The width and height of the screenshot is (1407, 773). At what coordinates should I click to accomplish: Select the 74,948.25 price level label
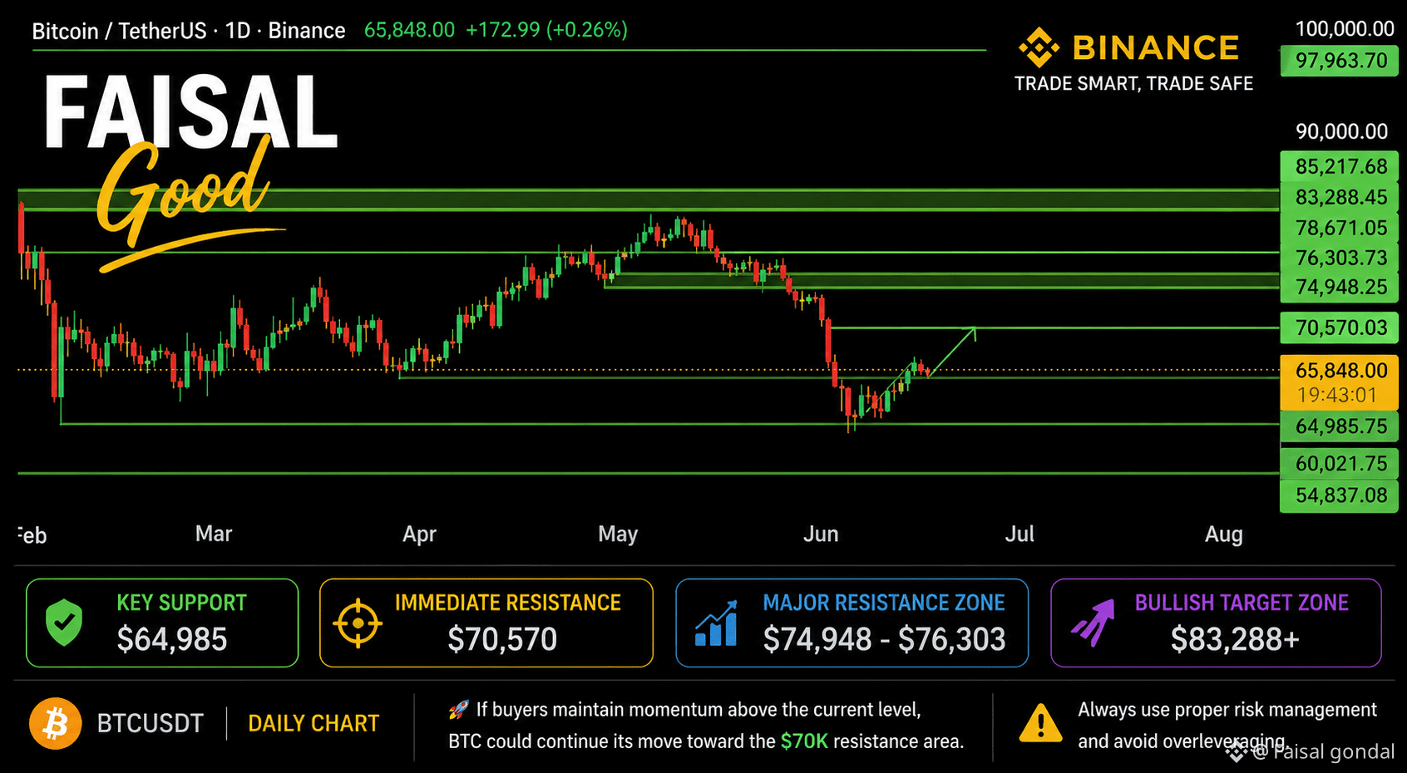pyautogui.click(x=1339, y=287)
